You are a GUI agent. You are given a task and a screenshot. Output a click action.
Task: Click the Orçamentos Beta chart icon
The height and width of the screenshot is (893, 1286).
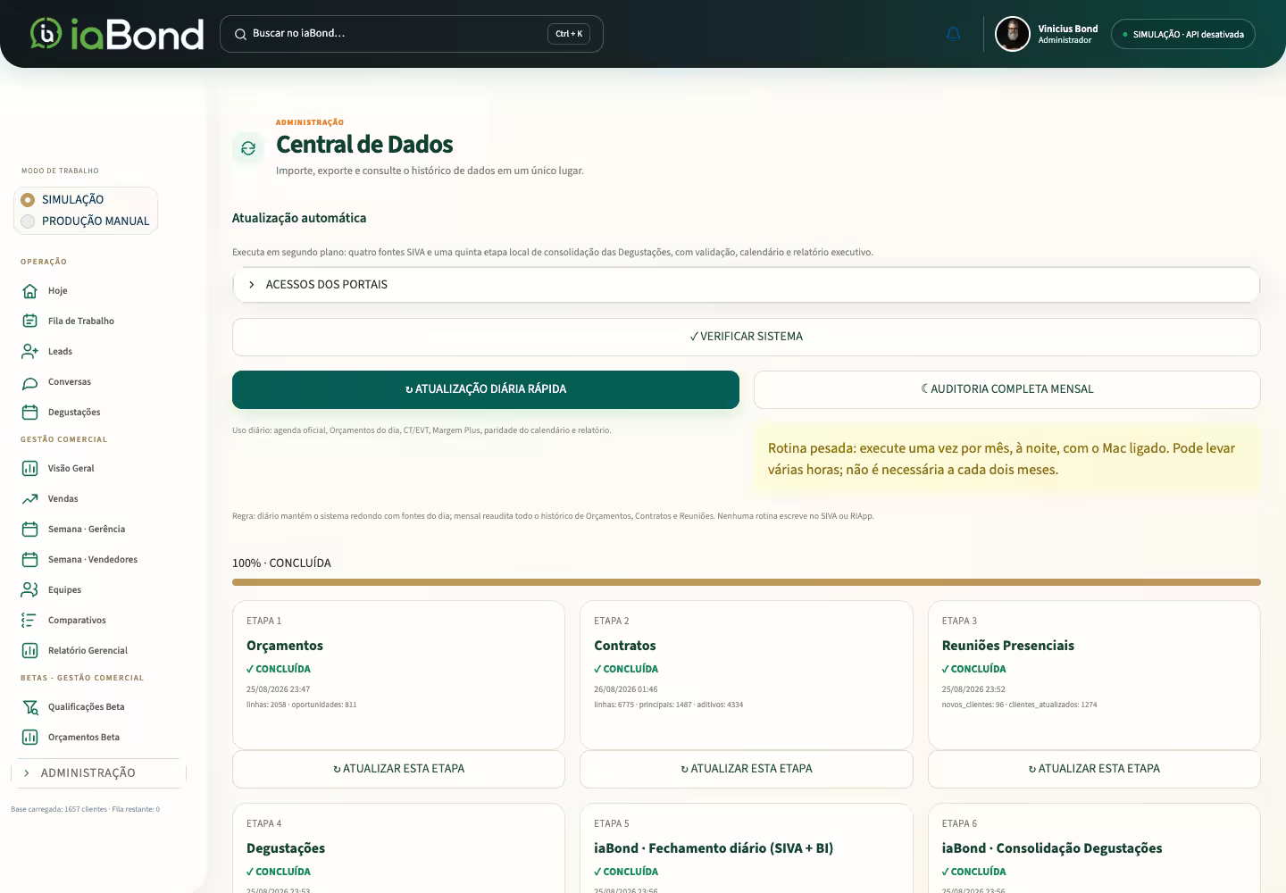29,737
